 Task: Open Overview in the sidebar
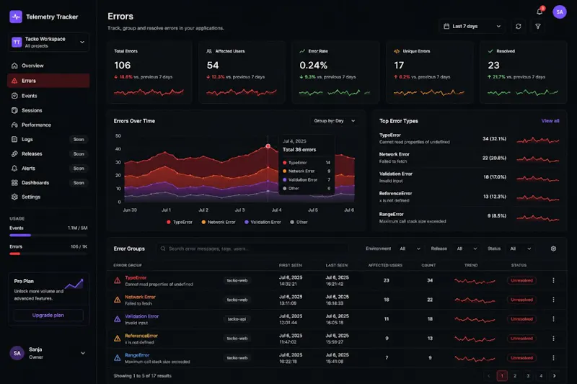coord(48,66)
